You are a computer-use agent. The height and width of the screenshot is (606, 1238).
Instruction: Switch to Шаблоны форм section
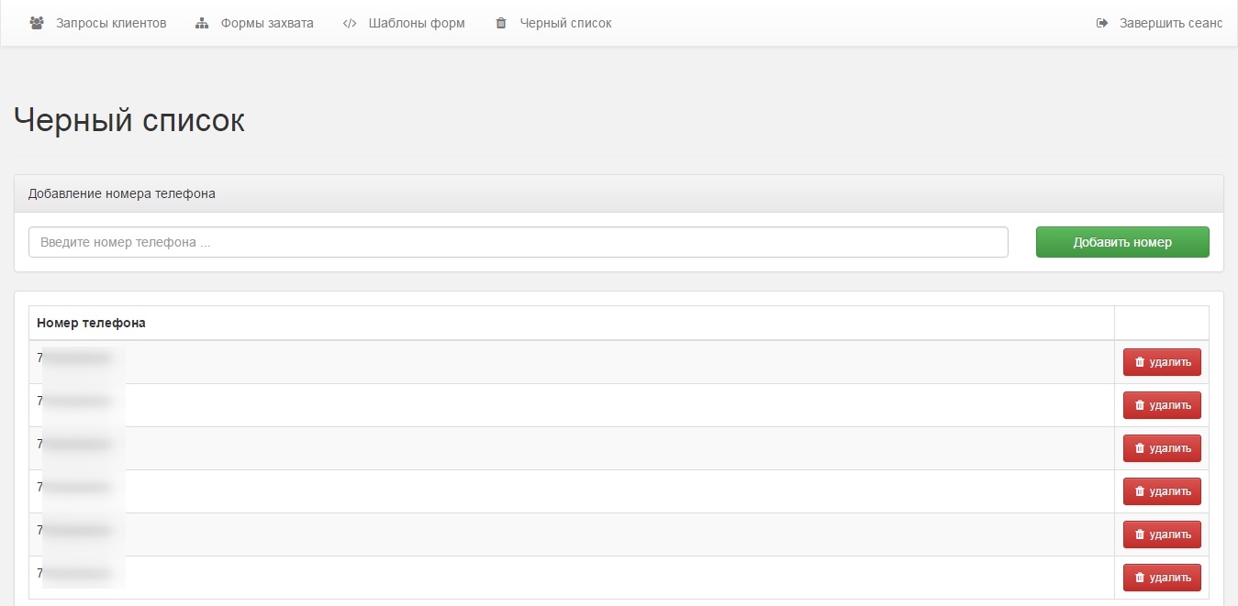click(417, 23)
